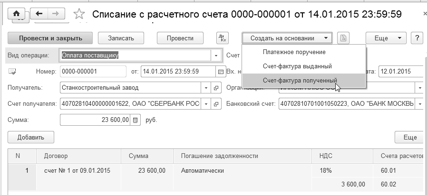
Task: Click Провести и закрыть button
Action: (x=51, y=38)
